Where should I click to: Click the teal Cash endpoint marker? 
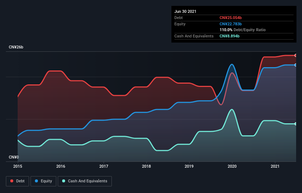pyautogui.click(x=296, y=124)
